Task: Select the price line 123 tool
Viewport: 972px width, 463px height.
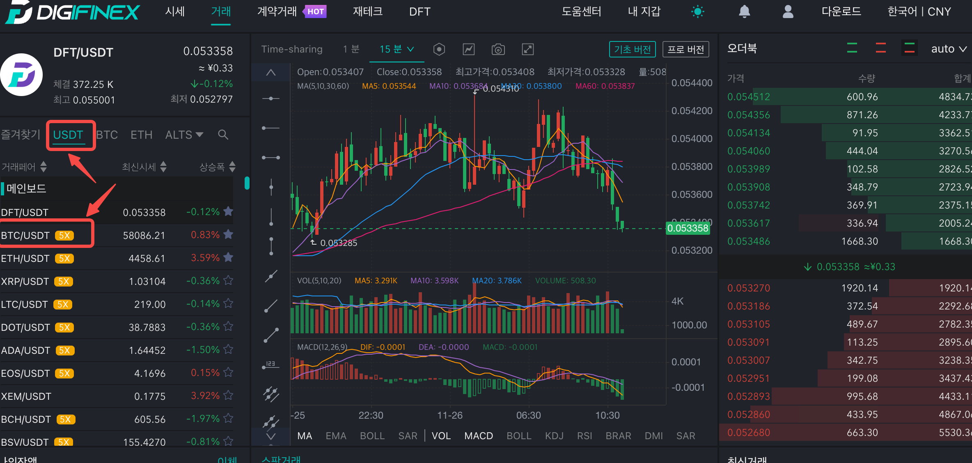Action: (x=271, y=365)
